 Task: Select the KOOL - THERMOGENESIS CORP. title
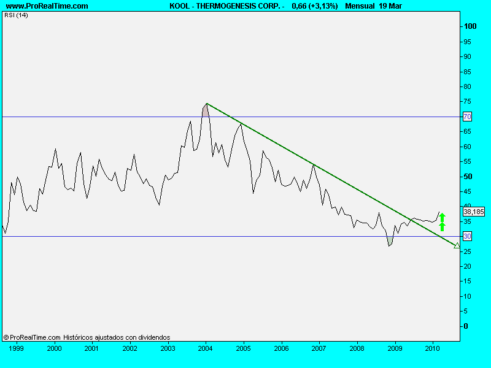(x=225, y=6)
